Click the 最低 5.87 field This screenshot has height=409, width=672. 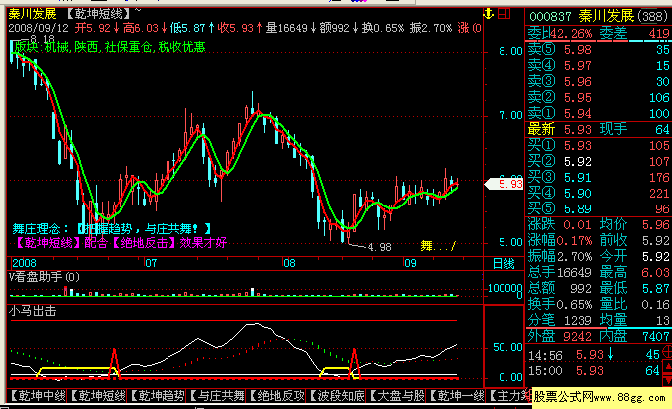click(635, 288)
